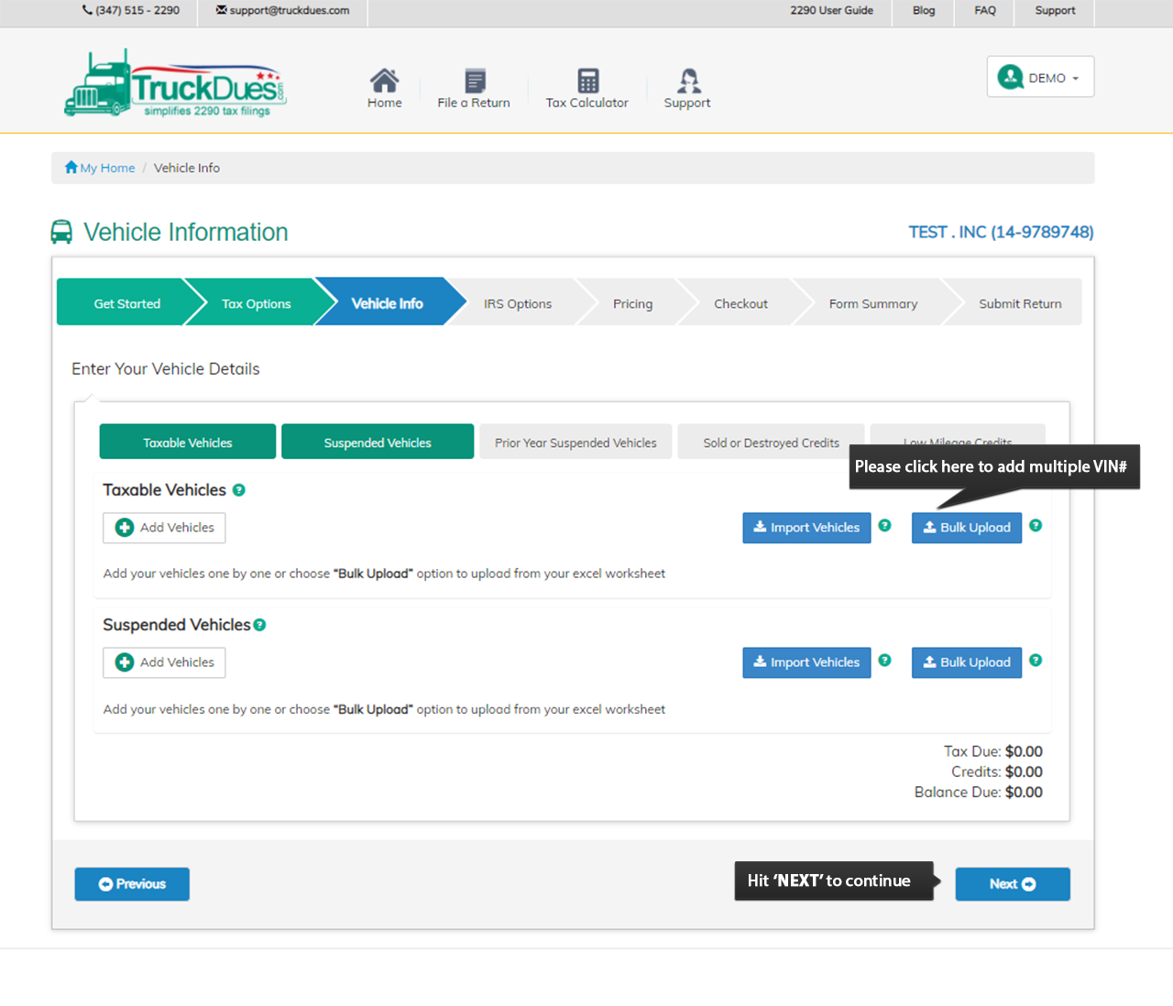This screenshot has height=1006, width=1173.
Task: Click the Home house icon
Action: tap(384, 81)
